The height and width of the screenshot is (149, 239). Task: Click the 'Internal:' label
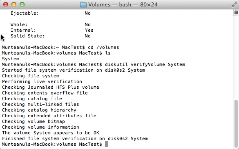point(23,30)
